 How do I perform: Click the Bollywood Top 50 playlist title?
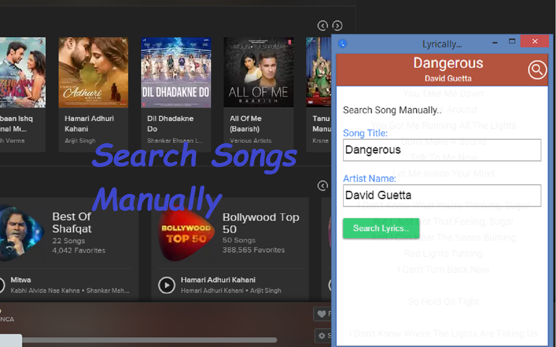click(x=261, y=223)
